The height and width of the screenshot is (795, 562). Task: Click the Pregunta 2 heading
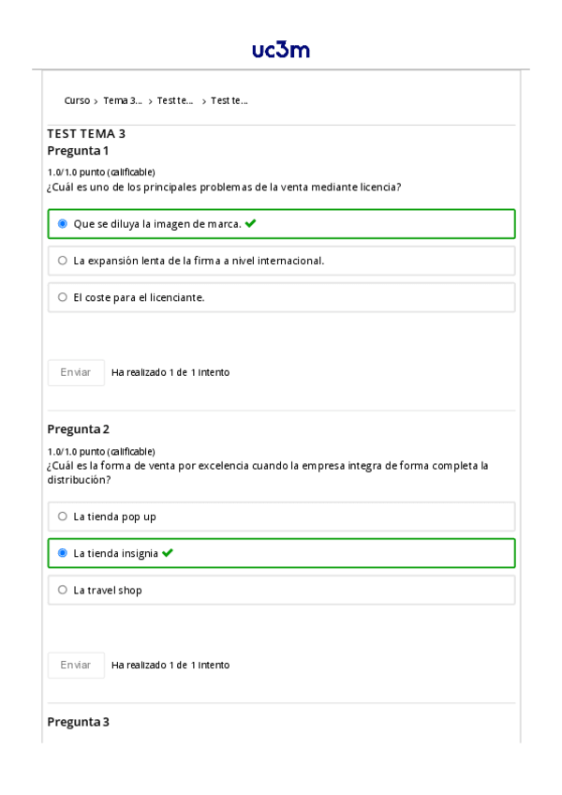79,429
